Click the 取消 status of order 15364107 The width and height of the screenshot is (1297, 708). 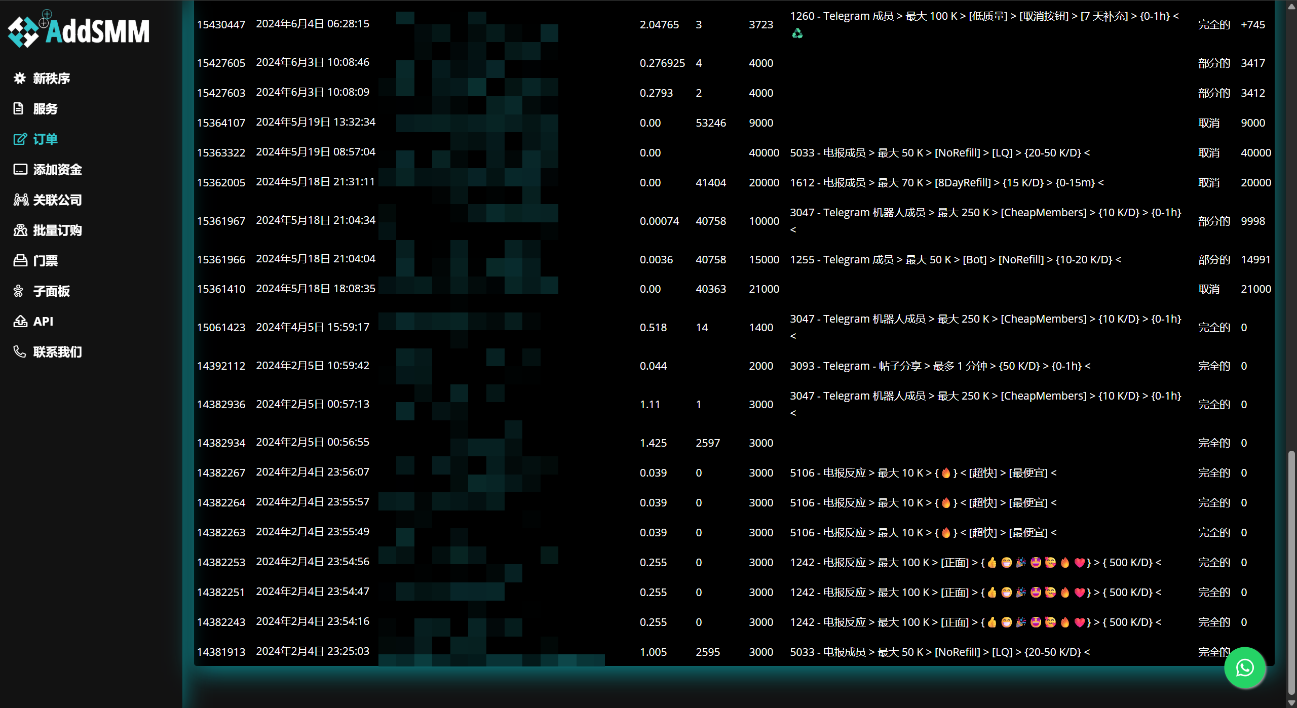1208,123
